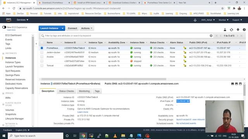Viewport: 248px width, 139px height.
Task: Open the Description tab
Action: click(x=48, y=91)
